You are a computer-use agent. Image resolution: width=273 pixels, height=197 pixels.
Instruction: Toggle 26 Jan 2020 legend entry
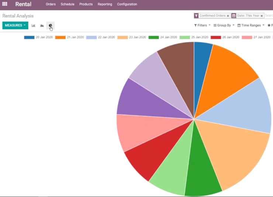pyautogui.click(x=225, y=37)
